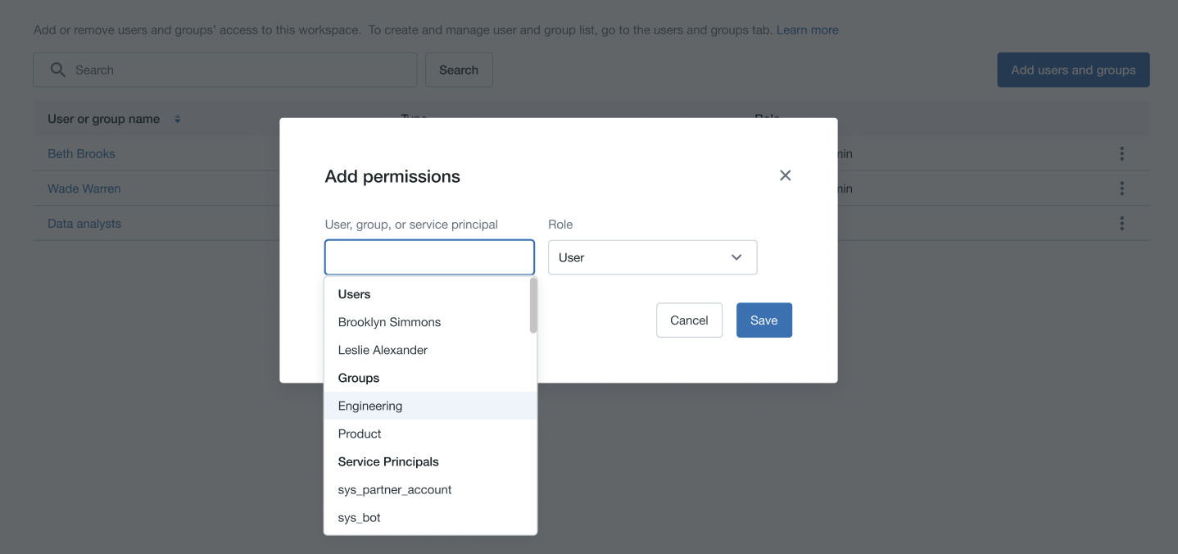Dismiss the Add permissions dialog
Screen dimensions: 1178x554
click(x=785, y=175)
